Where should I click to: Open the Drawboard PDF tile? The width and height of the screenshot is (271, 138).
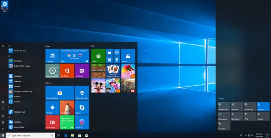(52, 71)
